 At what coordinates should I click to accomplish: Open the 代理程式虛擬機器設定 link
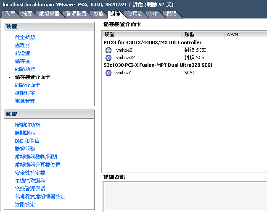click(40, 197)
